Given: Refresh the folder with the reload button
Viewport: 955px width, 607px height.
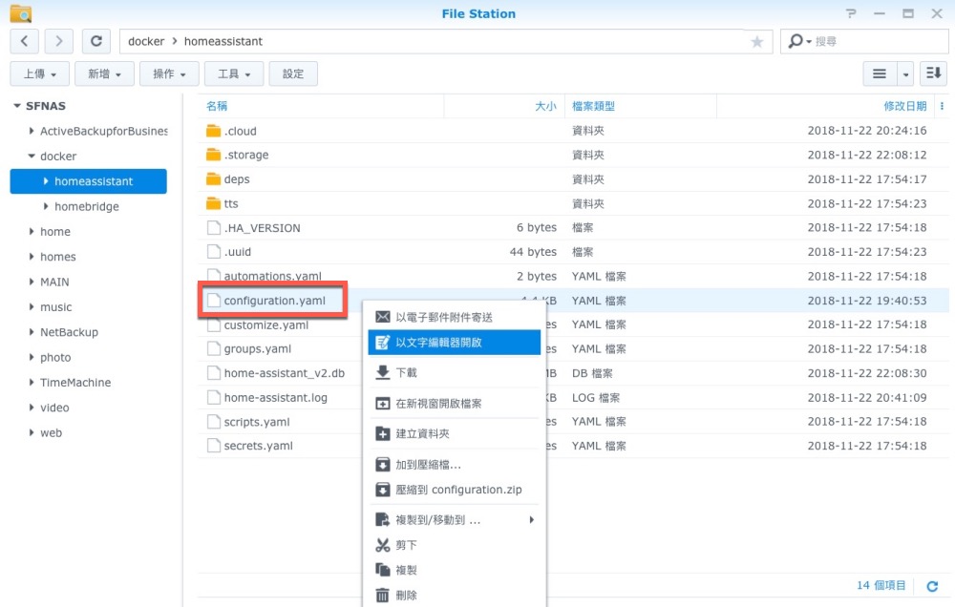Looking at the screenshot, I should tap(96, 41).
